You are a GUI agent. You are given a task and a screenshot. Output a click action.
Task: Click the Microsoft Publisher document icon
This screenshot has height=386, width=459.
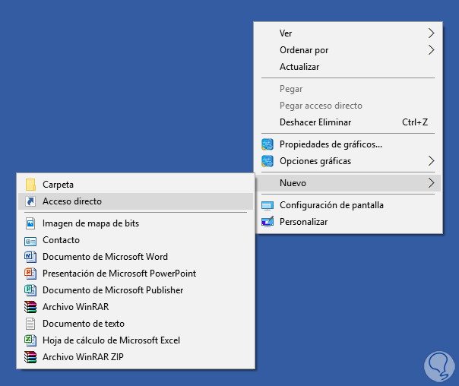click(x=30, y=290)
